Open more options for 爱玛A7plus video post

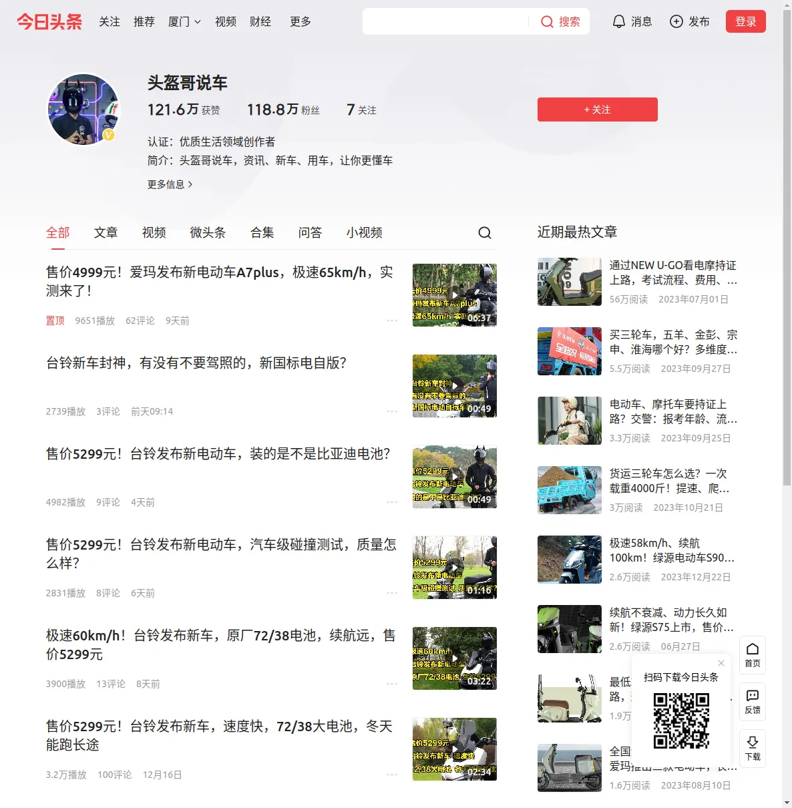pyautogui.click(x=392, y=321)
